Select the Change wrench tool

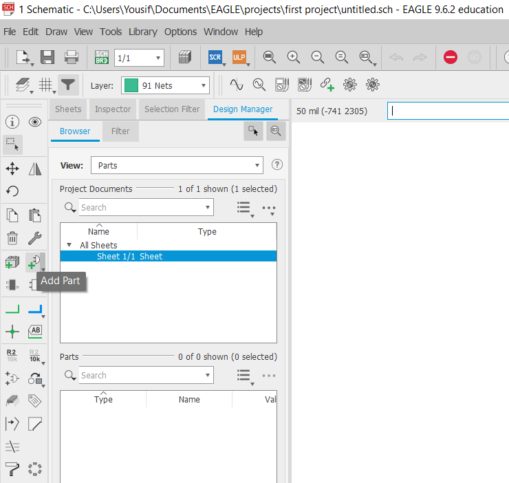34,238
